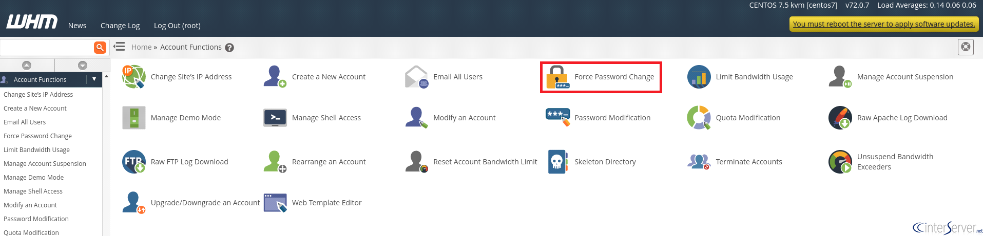This screenshot has height=236, width=983.
Task: Open Skeleton Directory text link
Action: 605,162
